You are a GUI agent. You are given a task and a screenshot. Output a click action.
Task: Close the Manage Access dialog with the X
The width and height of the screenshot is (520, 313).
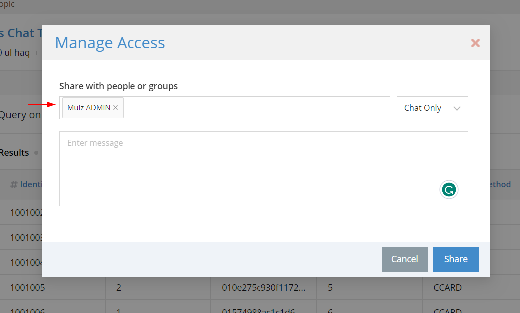point(475,43)
